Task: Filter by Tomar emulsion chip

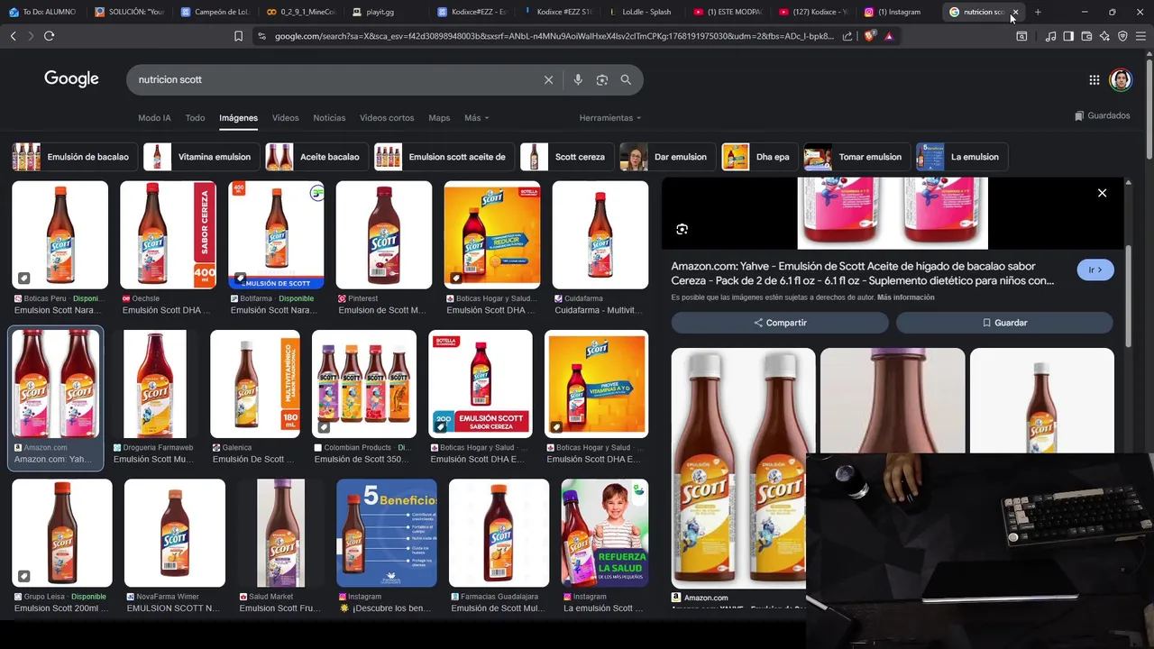Action: pyautogui.click(x=856, y=157)
